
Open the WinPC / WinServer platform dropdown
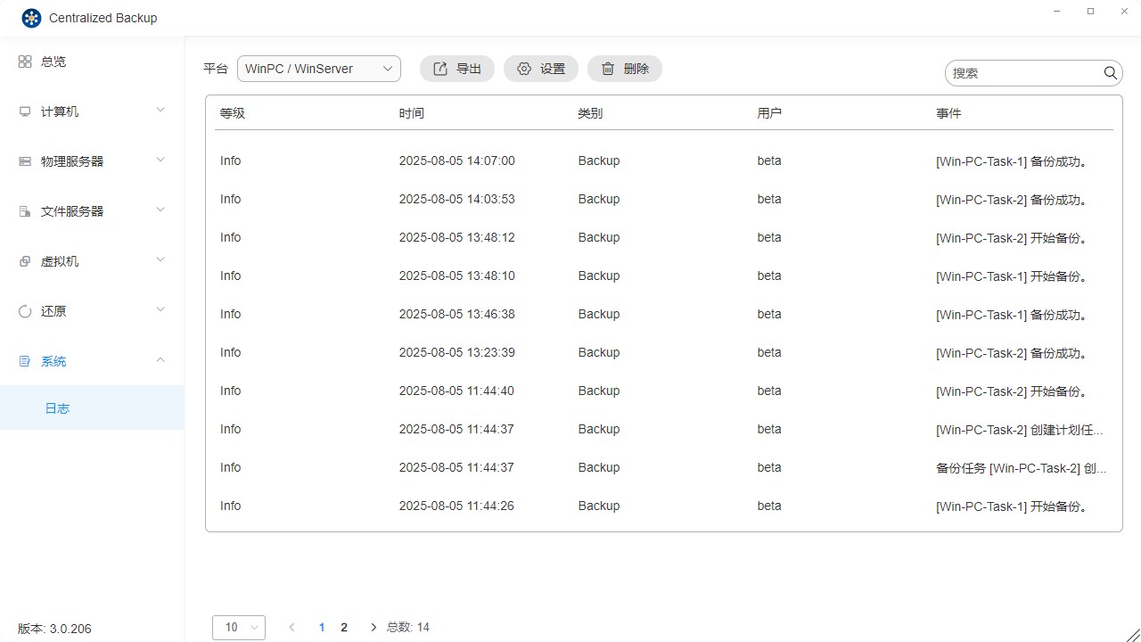318,68
